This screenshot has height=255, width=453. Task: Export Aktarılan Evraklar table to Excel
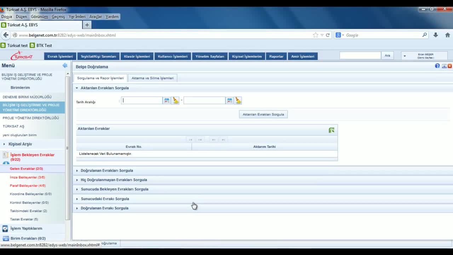pos(331,130)
